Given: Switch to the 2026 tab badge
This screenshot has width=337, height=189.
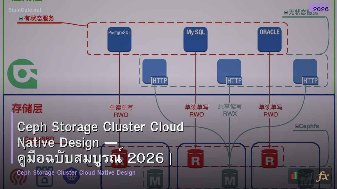Looking at the screenshot, I should [x=320, y=9].
